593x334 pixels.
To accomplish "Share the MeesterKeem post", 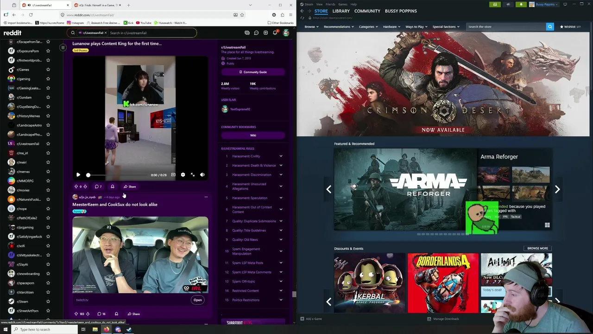I will pyautogui.click(x=133, y=314).
